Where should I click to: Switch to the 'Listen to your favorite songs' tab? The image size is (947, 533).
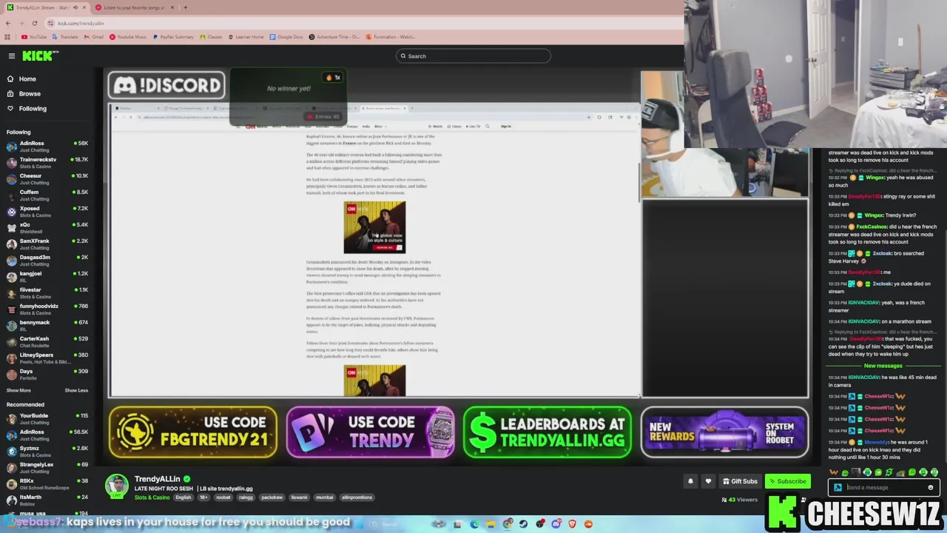(134, 7)
